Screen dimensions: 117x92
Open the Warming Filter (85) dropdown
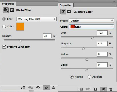[36, 19]
